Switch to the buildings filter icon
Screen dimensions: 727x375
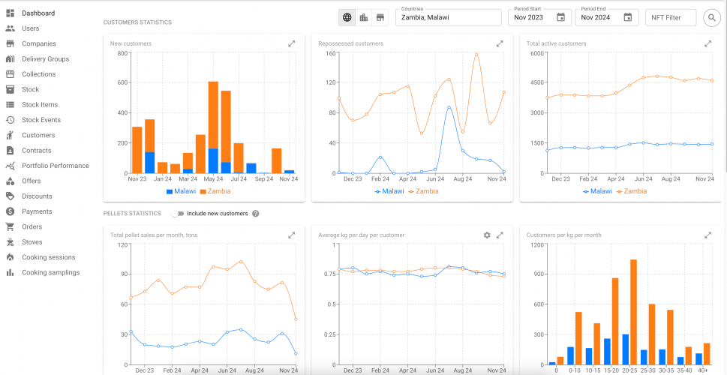click(364, 17)
